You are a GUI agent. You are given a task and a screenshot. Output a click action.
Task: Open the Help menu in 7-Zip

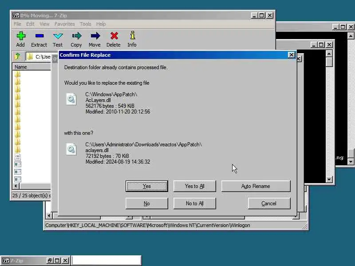[x=101, y=24]
